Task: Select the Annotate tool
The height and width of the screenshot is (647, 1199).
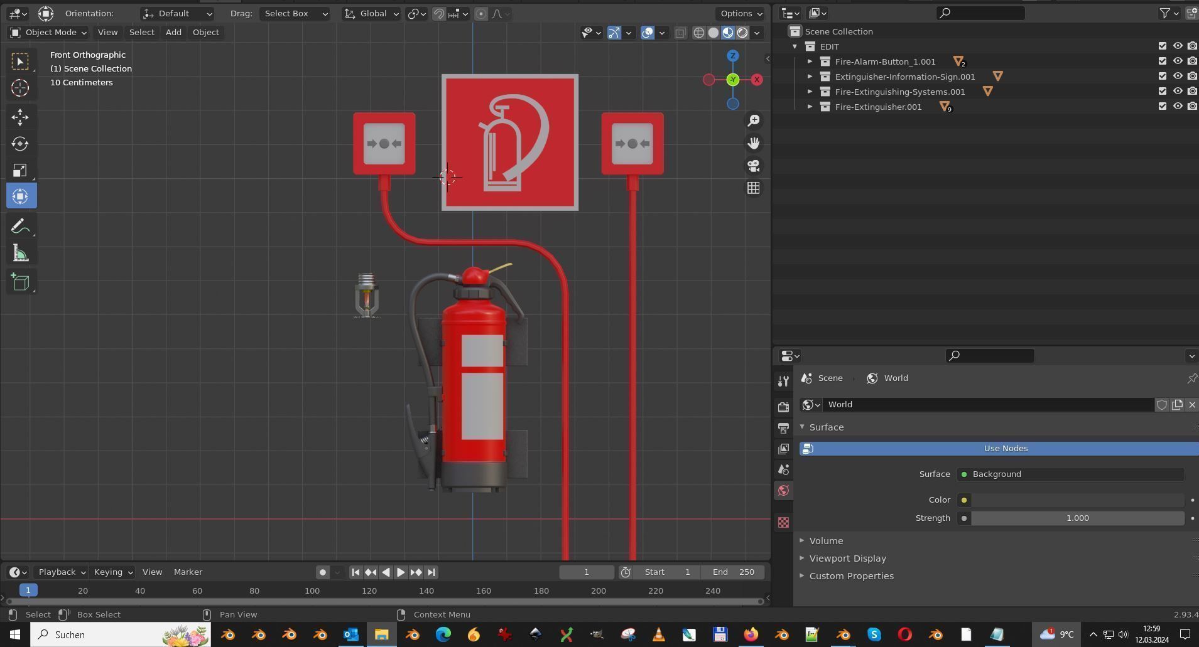Action: tap(20, 226)
